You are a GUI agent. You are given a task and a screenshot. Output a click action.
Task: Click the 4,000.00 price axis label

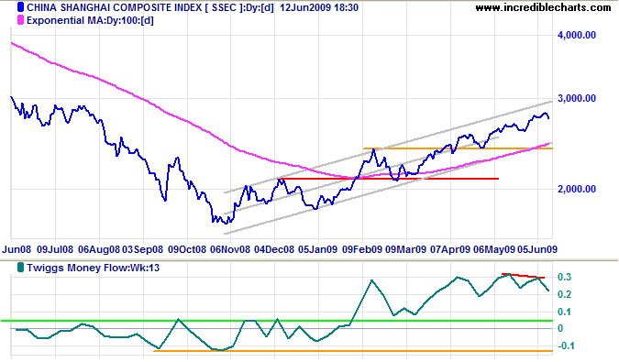click(x=577, y=35)
